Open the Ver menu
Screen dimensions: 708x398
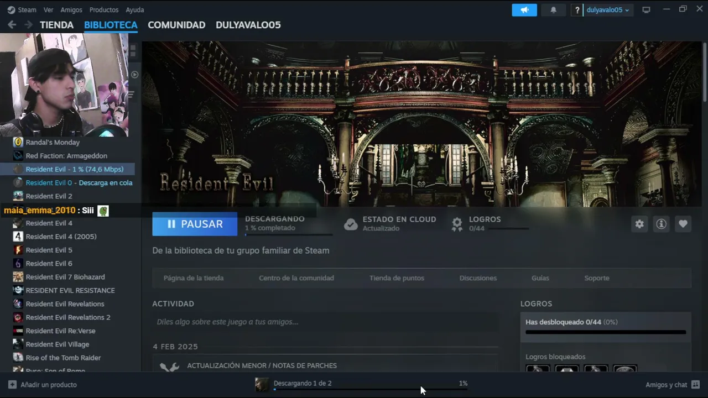pyautogui.click(x=49, y=9)
